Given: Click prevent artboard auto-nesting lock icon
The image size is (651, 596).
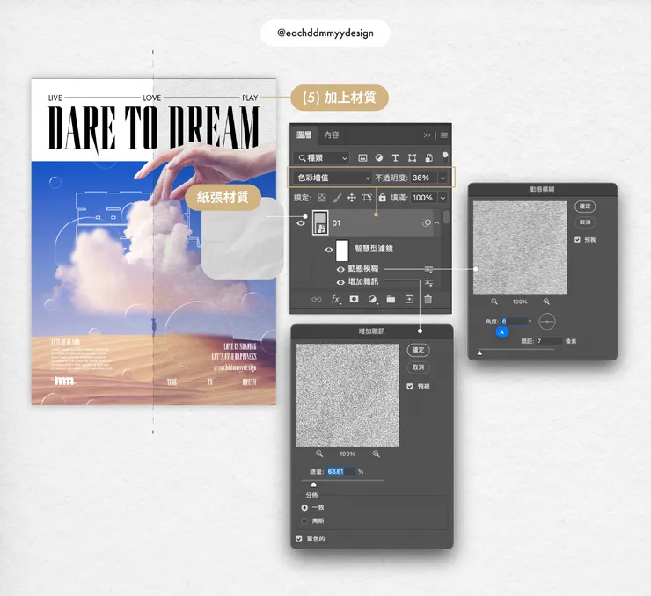Looking at the screenshot, I should point(367,198).
